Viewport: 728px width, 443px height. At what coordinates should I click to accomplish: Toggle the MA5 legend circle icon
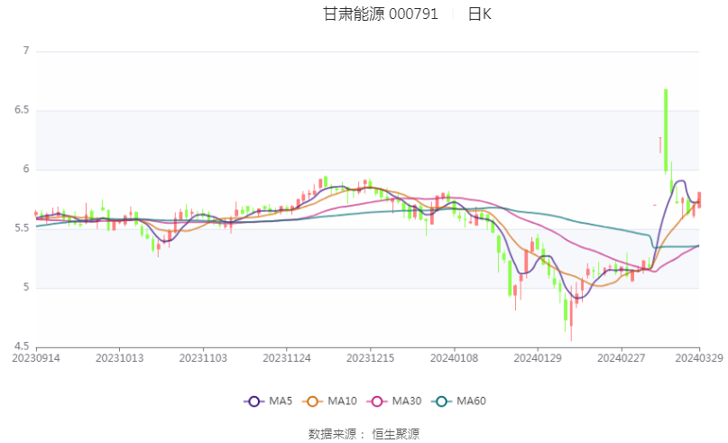point(254,401)
